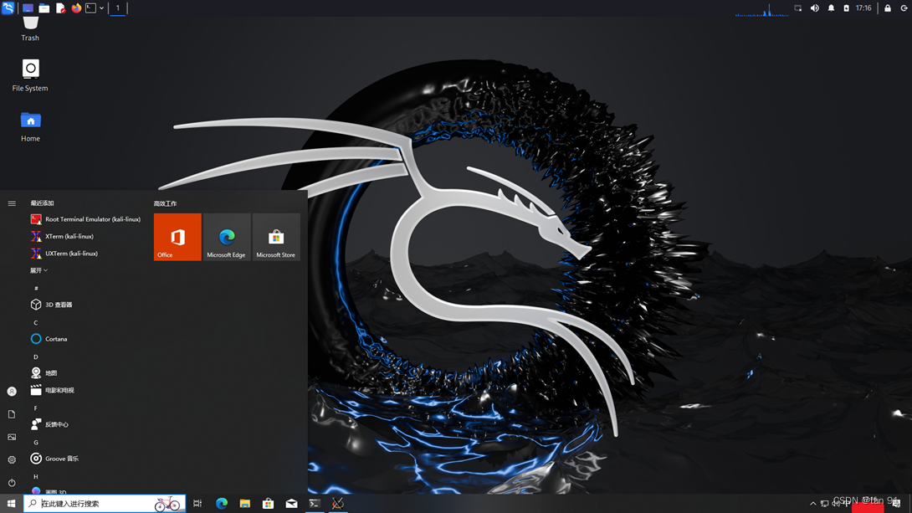Click the Windows Start button
Viewport: 912px width, 513px height.
[x=11, y=504]
